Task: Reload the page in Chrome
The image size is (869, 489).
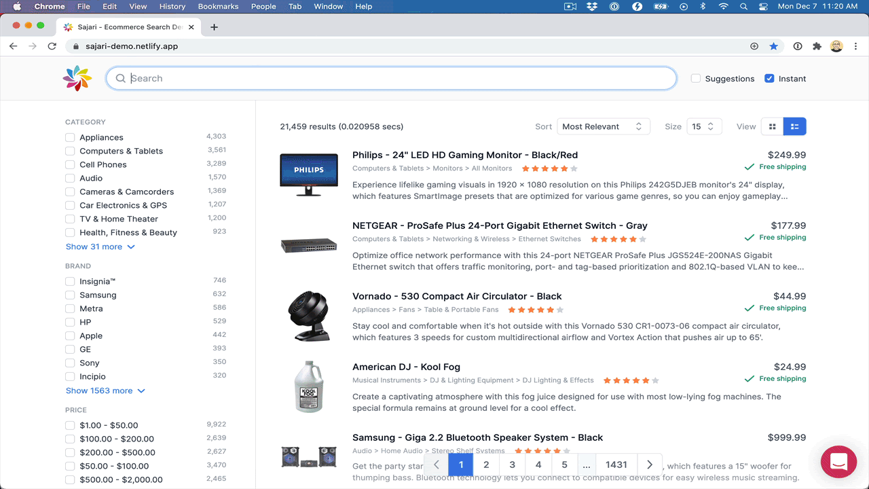Action: (52, 46)
